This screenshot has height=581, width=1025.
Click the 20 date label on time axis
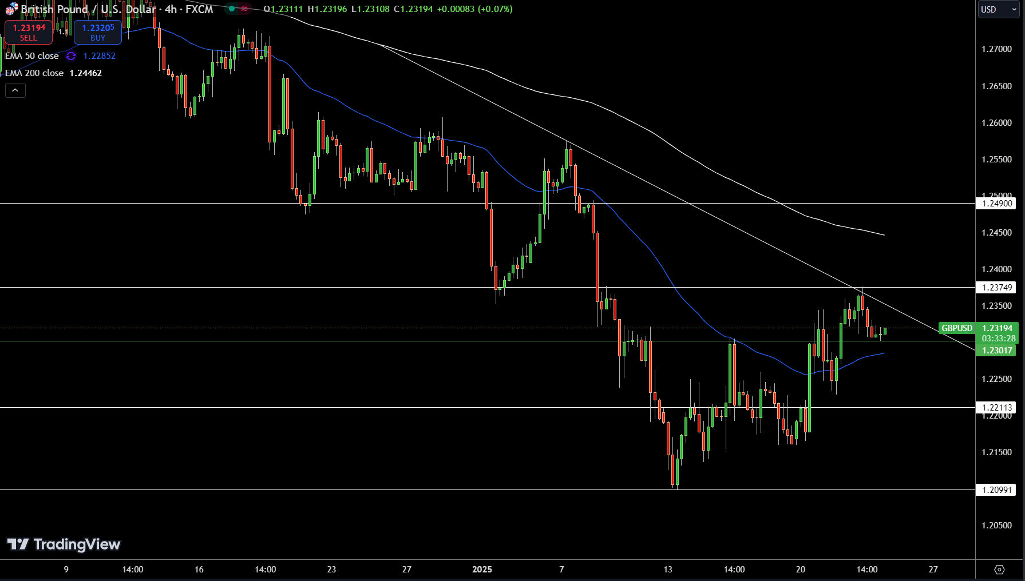[x=801, y=570]
